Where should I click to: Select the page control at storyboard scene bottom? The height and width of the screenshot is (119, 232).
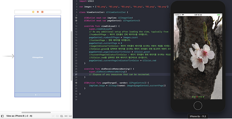pos(38,95)
